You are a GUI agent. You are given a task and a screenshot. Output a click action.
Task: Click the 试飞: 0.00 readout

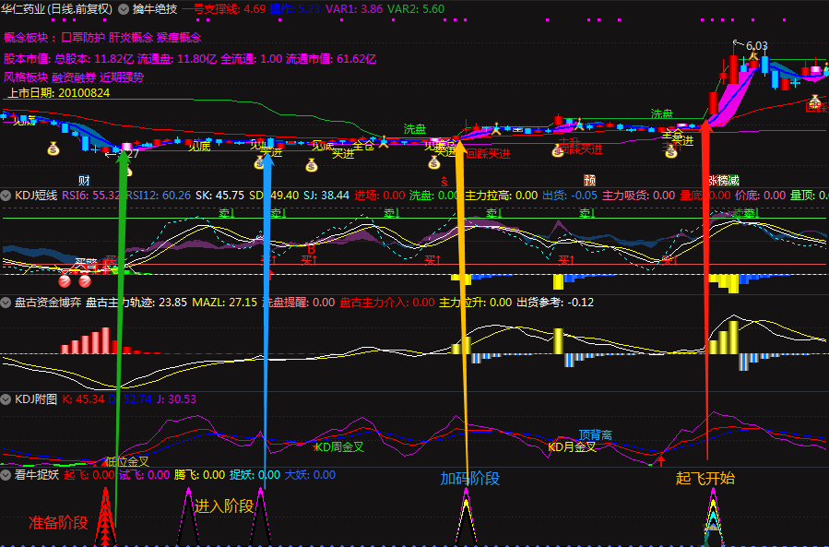(145, 475)
